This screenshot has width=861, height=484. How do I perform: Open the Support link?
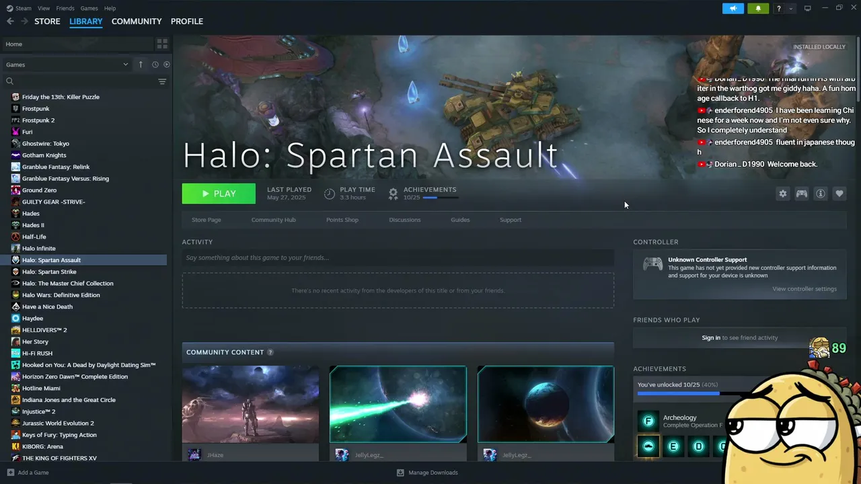(x=511, y=220)
